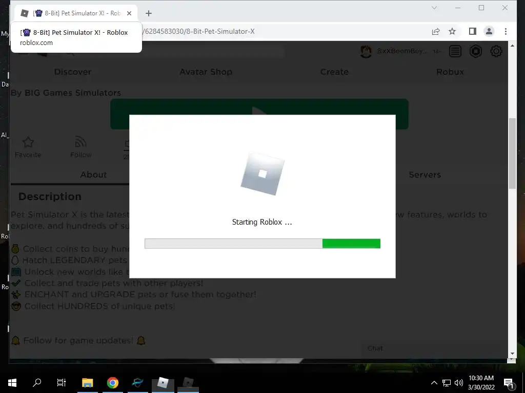This screenshot has width=525, height=393.
Task: Click Starting Roblox progress bar
Action: [262, 244]
